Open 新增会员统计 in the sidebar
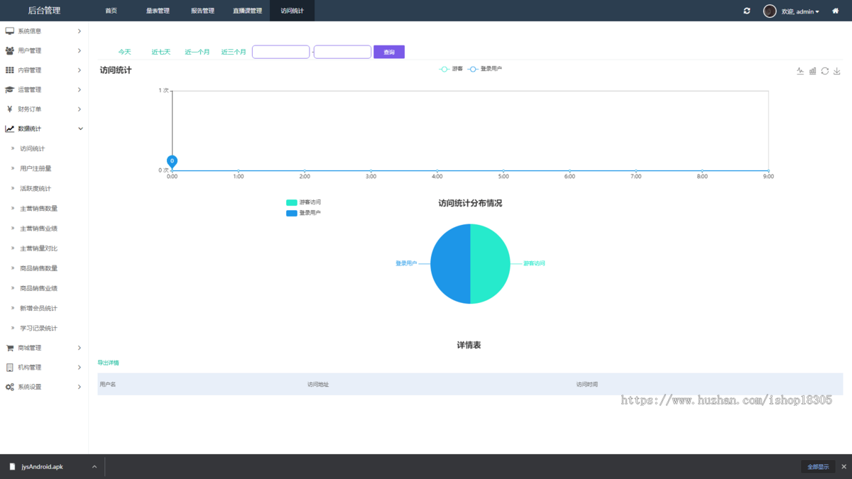Screen dimensions: 852x479 click(38, 308)
